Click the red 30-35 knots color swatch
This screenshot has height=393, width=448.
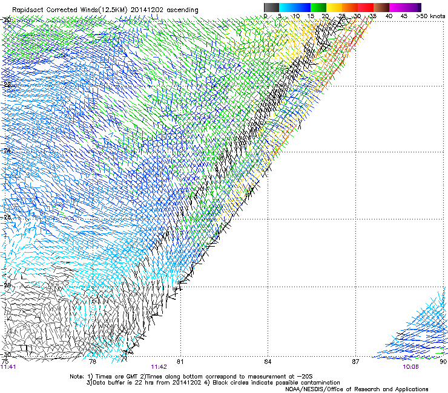[x=366, y=7]
